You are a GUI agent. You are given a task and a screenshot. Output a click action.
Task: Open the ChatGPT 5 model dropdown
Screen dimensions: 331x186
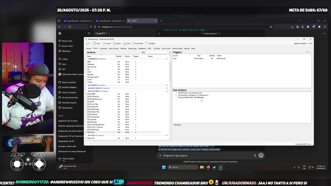[x=103, y=33]
